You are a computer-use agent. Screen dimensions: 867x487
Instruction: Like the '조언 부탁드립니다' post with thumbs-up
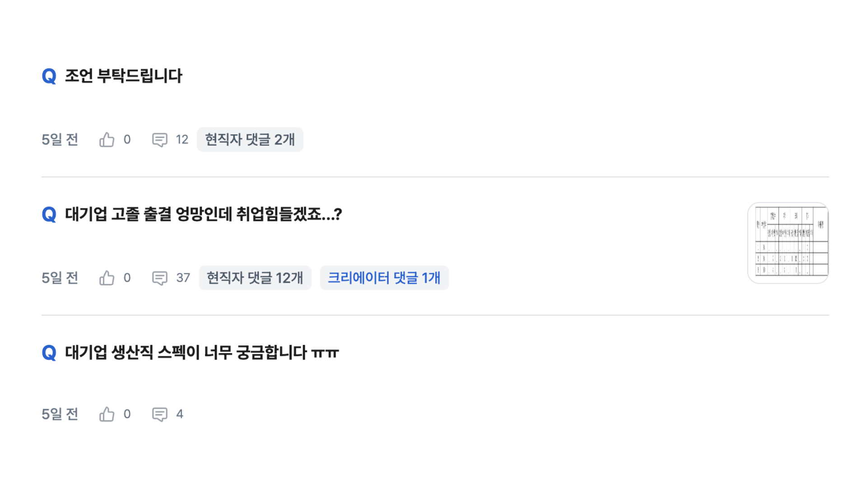(x=107, y=140)
